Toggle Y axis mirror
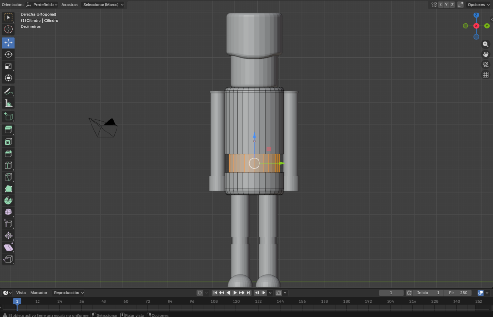The height and width of the screenshot is (317, 493). point(446,4)
